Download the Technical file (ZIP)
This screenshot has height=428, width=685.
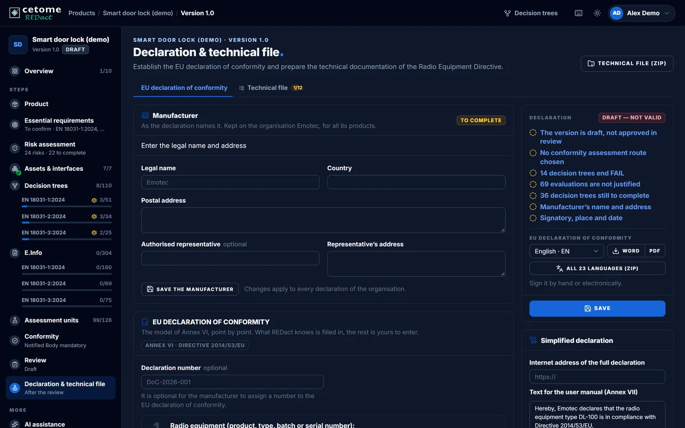click(627, 64)
